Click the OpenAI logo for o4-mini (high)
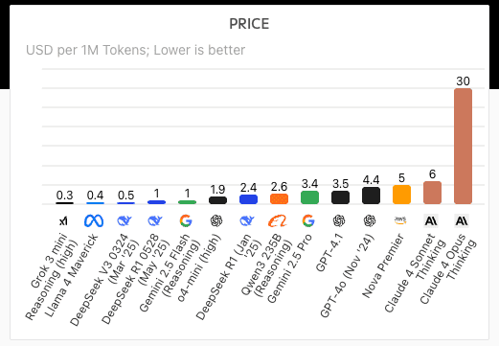Viewport: 499px width, 346px height. click(x=216, y=220)
